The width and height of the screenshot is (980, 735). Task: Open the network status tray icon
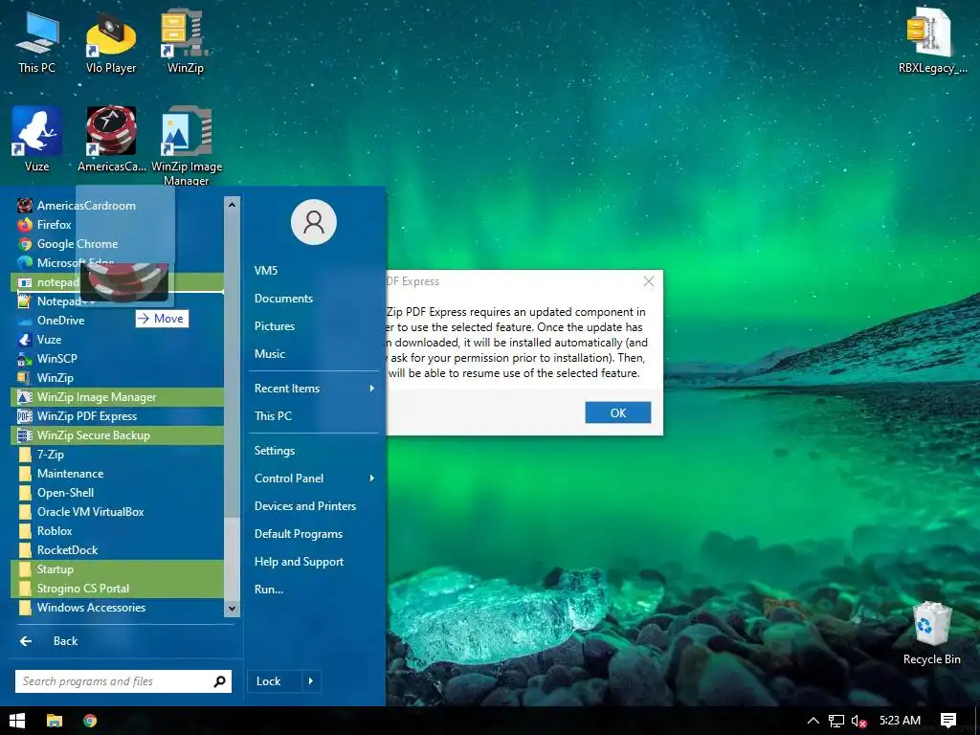(x=835, y=722)
